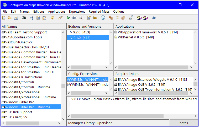
Task: Click the eyeglasses Inspect icon
Action: pos(74,18)
